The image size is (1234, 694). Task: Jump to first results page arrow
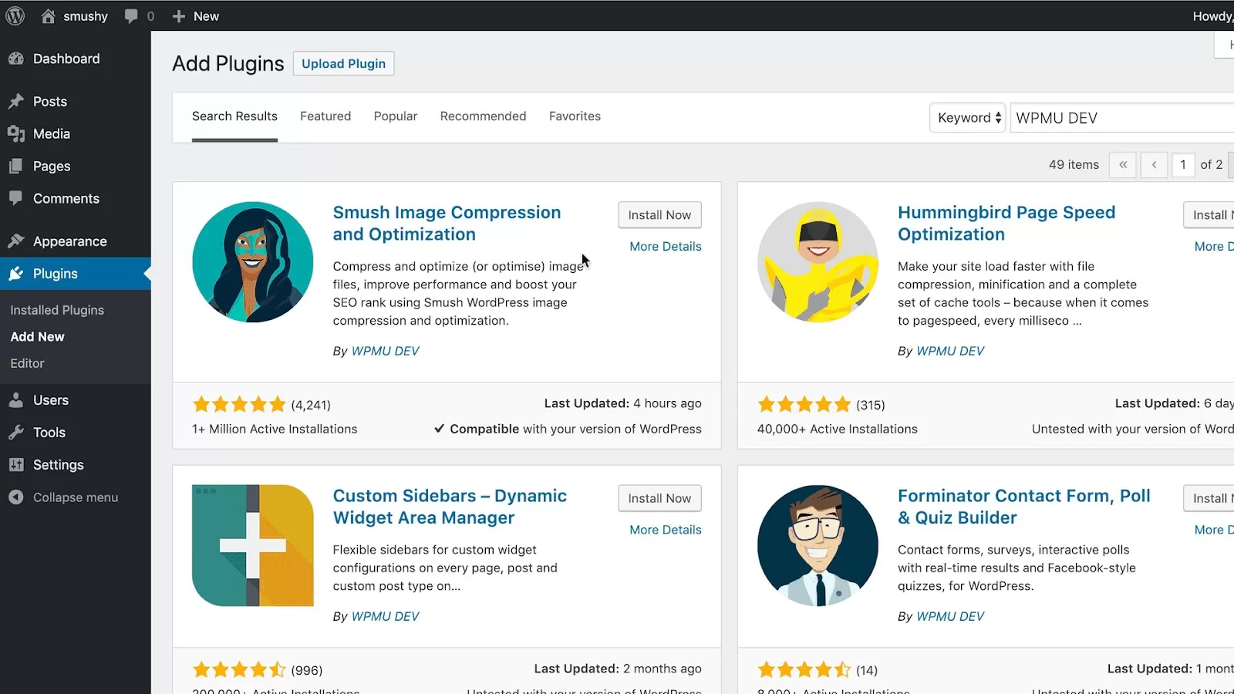[1122, 165]
